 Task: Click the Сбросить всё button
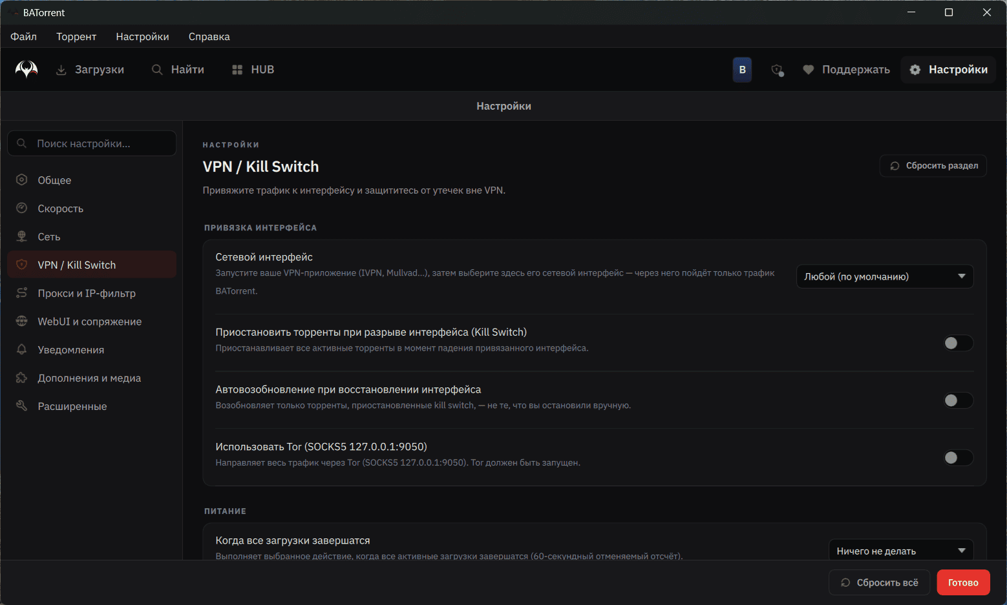click(x=879, y=582)
